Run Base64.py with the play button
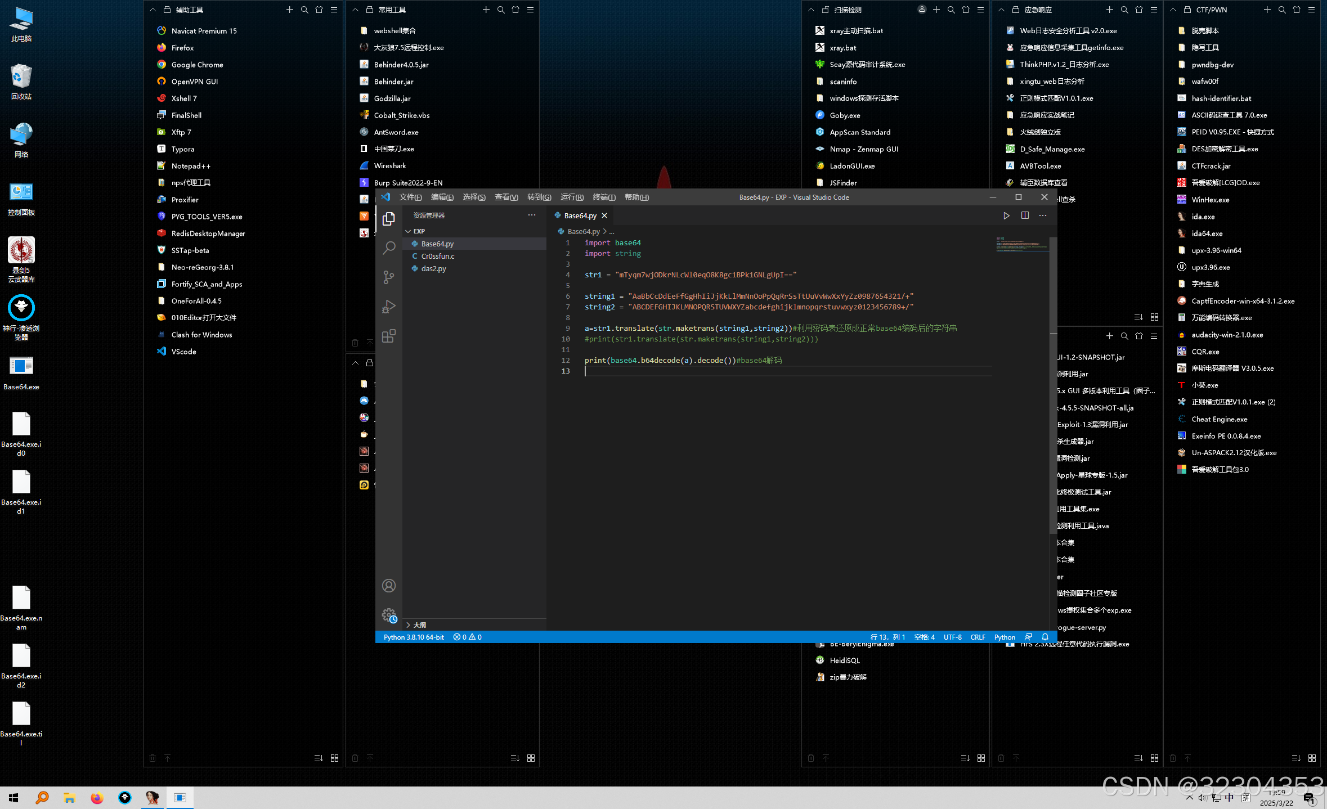 click(x=1006, y=215)
